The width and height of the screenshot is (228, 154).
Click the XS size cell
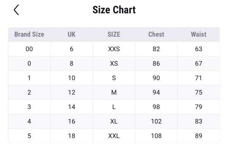(114, 63)
